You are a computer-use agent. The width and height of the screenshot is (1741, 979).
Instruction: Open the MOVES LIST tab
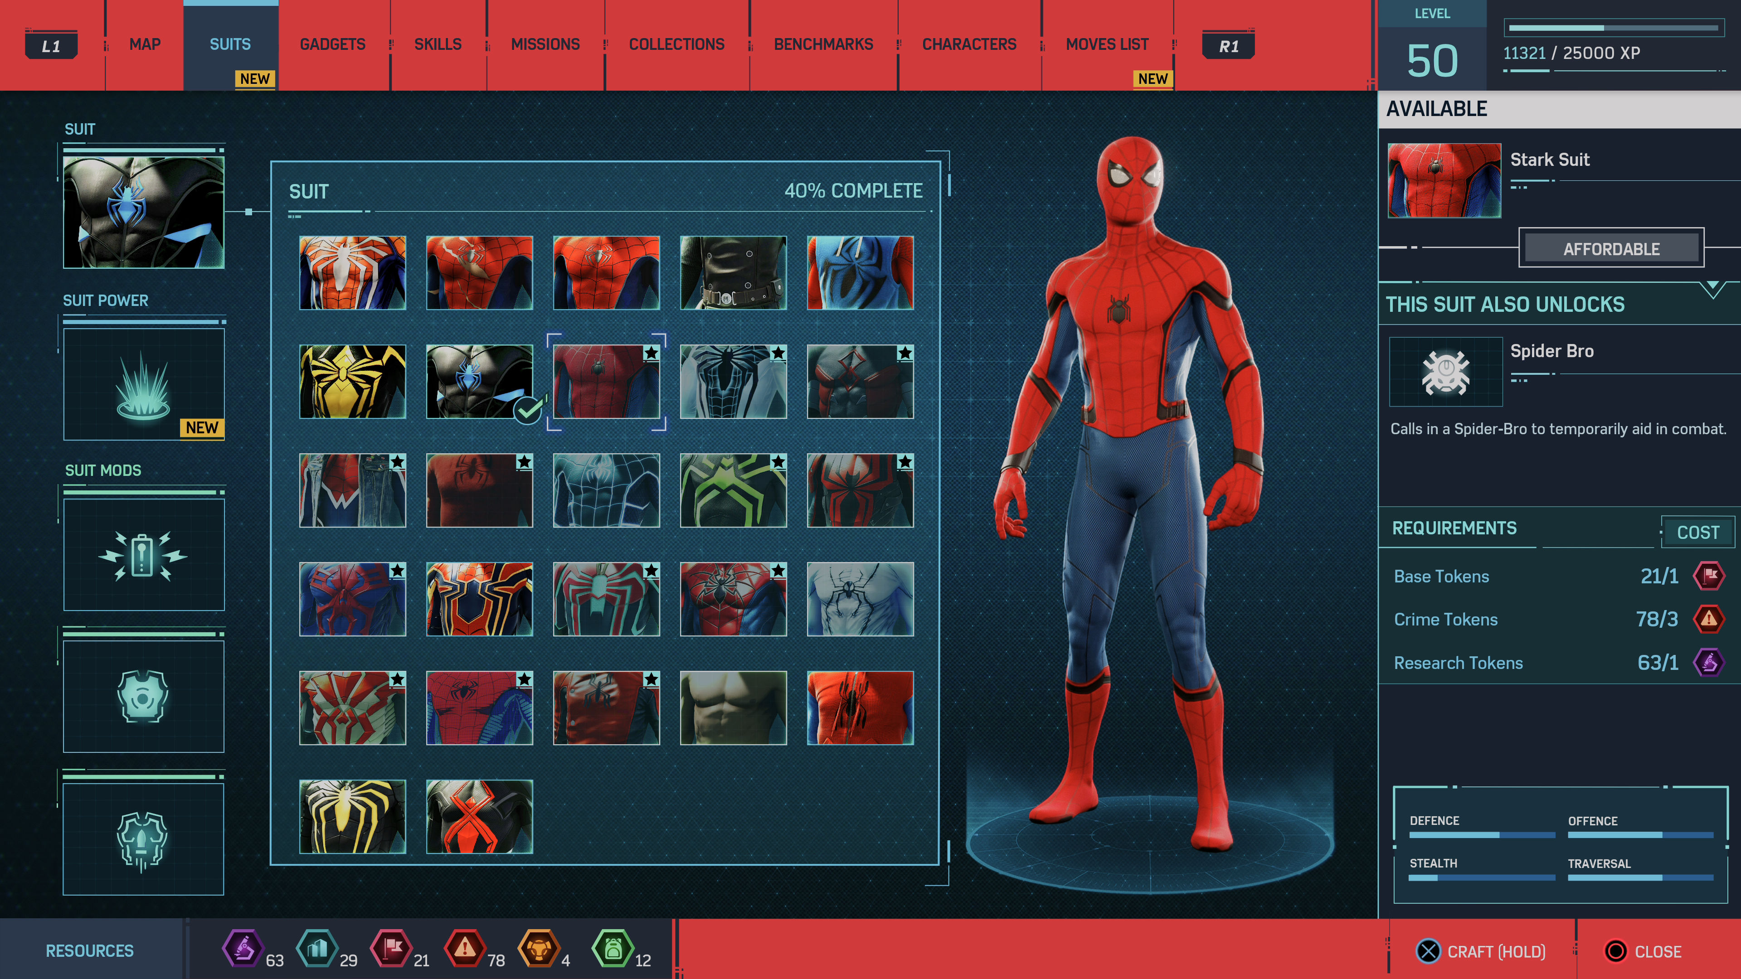1107,44
